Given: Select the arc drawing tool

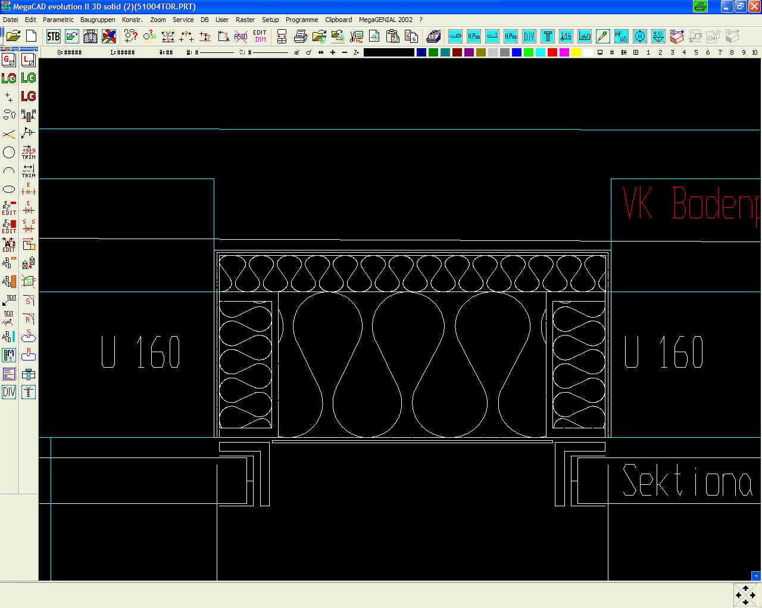Looking at the screenshot, I should click(9, 171).
